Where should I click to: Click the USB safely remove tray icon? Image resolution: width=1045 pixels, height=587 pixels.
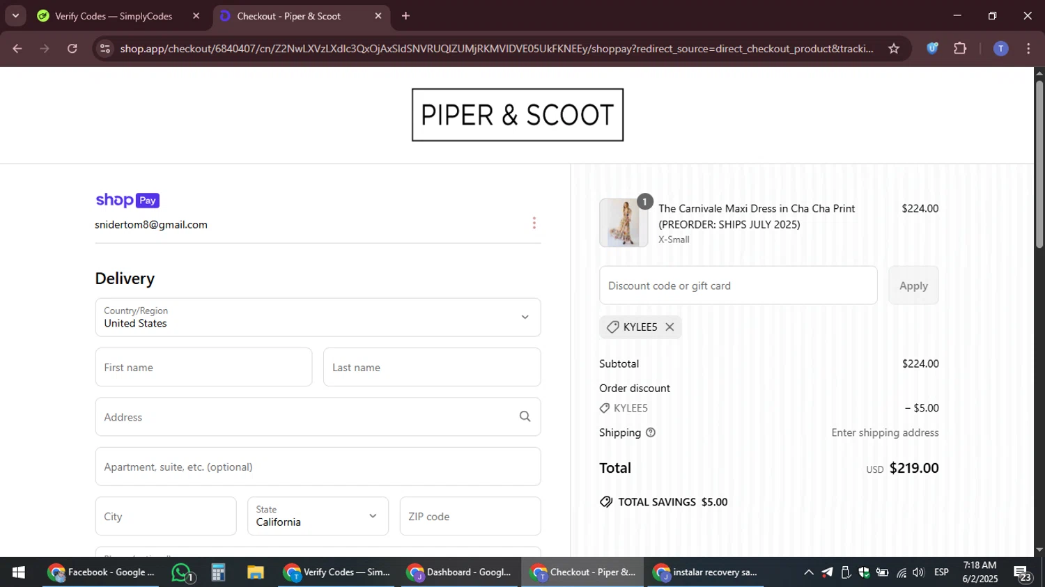[x=845, y=572]
